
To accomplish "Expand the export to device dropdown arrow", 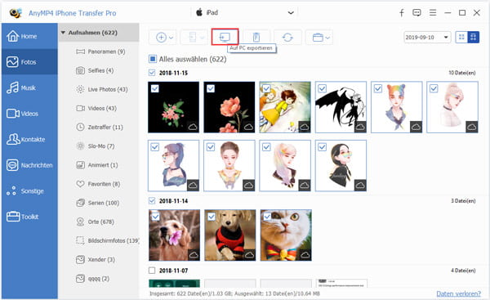I will click(x=203, y=38).
